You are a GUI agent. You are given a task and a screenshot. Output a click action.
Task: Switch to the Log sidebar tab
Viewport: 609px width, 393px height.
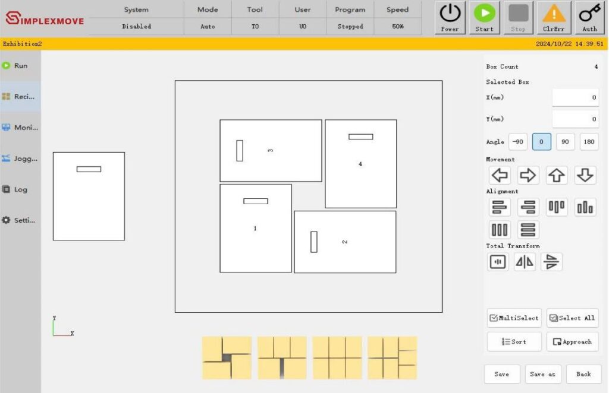20,189
